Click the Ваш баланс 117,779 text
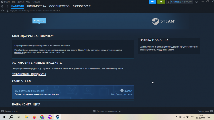The width and height of the screenshot is (214, 120). coord(121,94)
